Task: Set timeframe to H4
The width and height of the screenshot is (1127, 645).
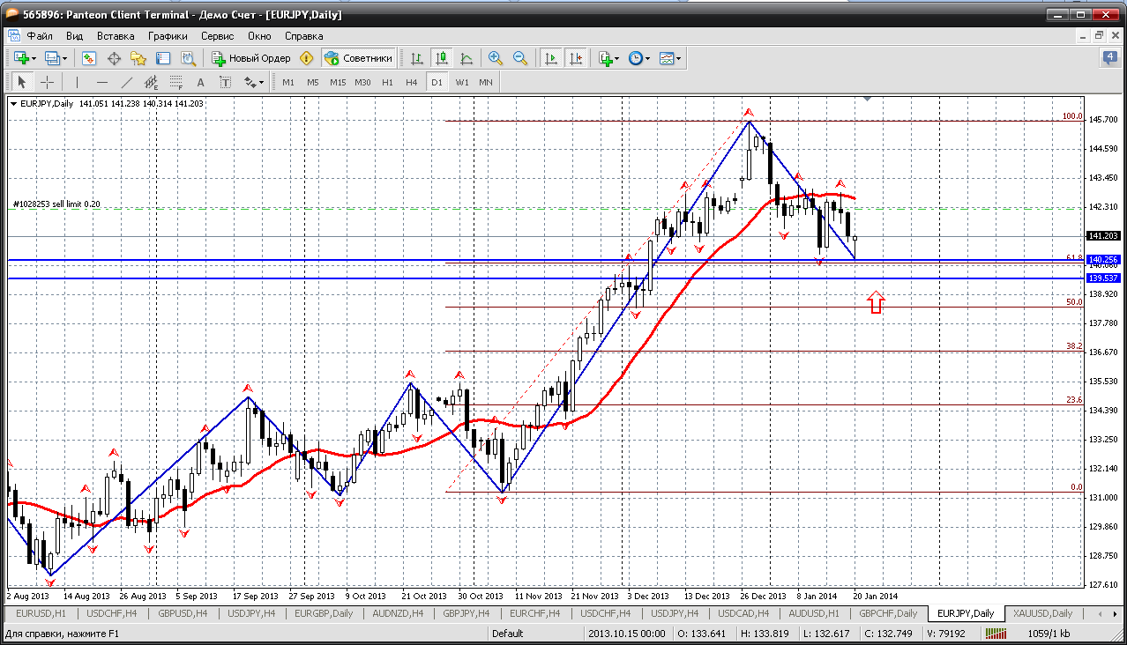Action: (412, 82)
